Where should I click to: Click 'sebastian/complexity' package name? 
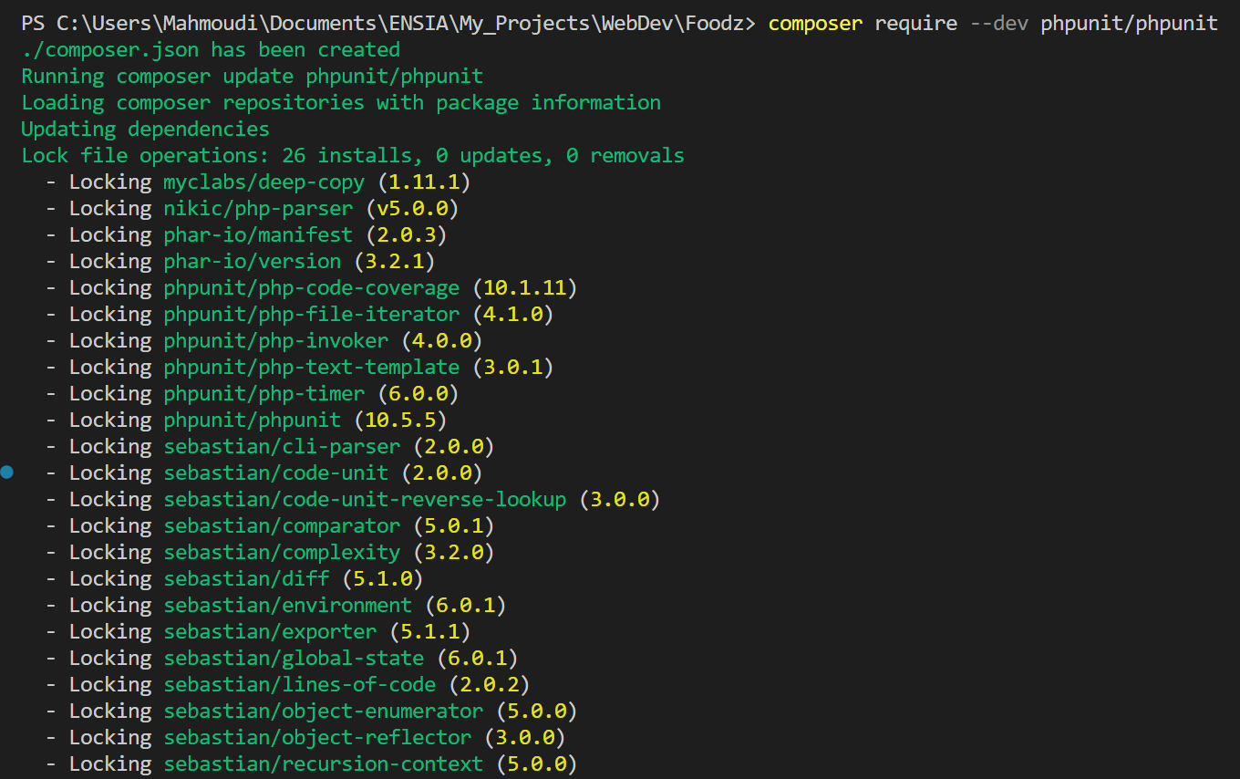point(282,552)
